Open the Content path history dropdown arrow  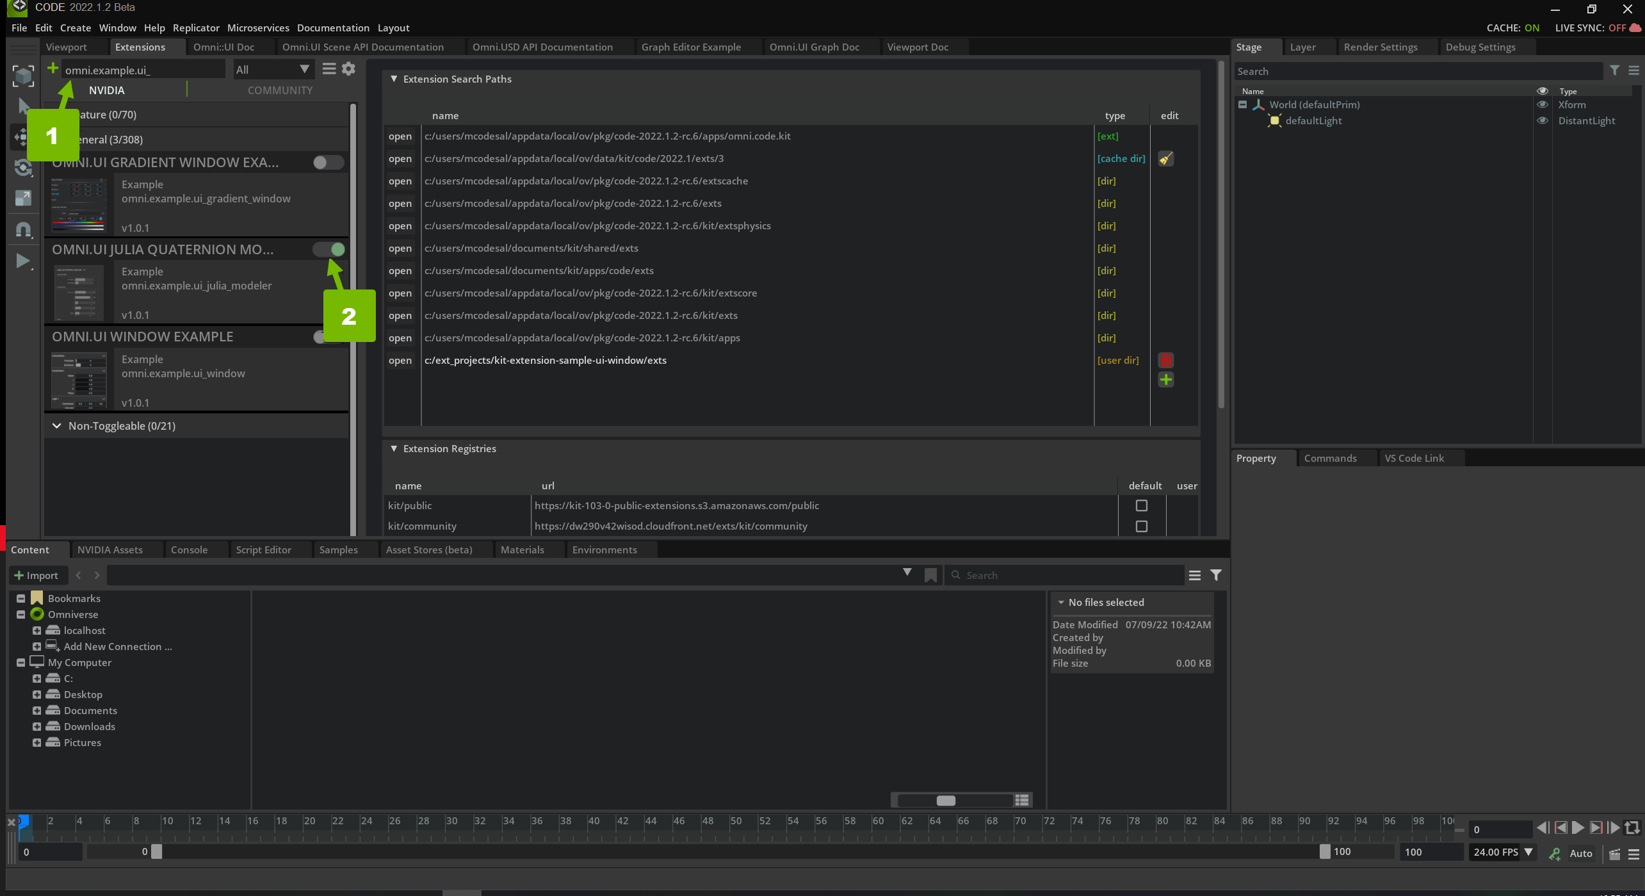[907, 573]
